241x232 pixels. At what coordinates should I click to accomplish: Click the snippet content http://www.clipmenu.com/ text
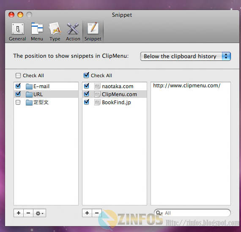point(187,86)
